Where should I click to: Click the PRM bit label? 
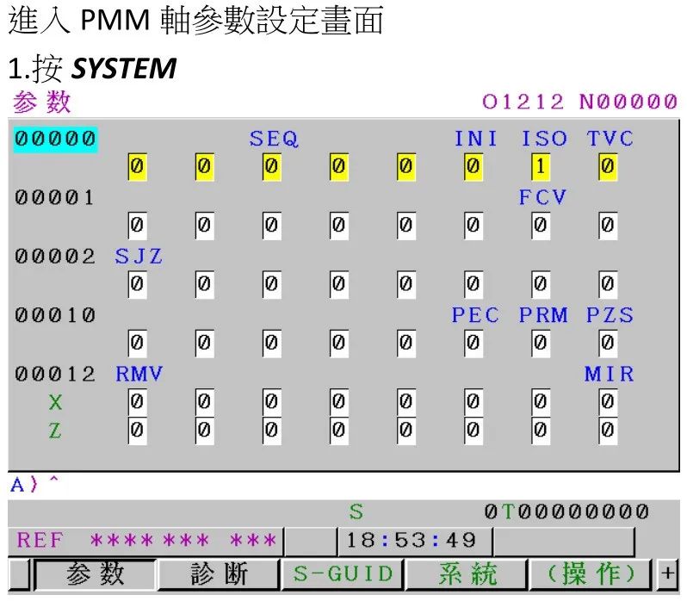tap(543, 315)
